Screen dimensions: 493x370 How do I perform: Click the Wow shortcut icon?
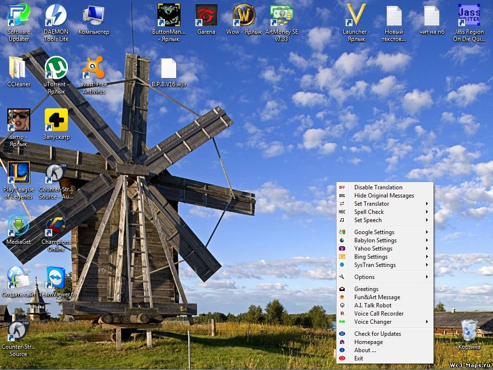pos(244,15)
